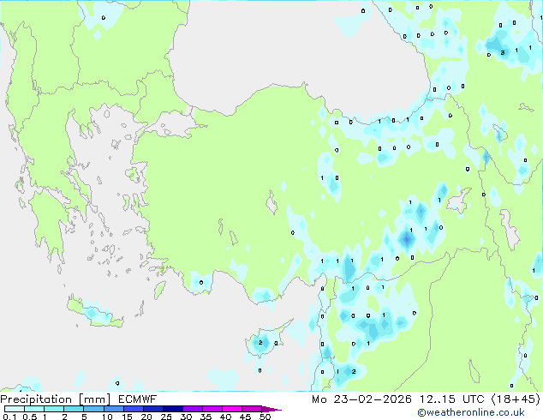Click the "2" precipitation value over Cyprus
543x420 pixels.
pyautogui.click(x=260, y=343)
